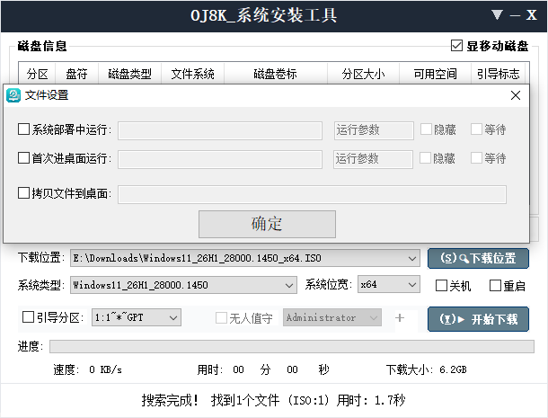Viewport: 548px width, 418px height.
Task: Click 运行参数 field in 系统部署中运行 row
Action: [x=374, y=130]
